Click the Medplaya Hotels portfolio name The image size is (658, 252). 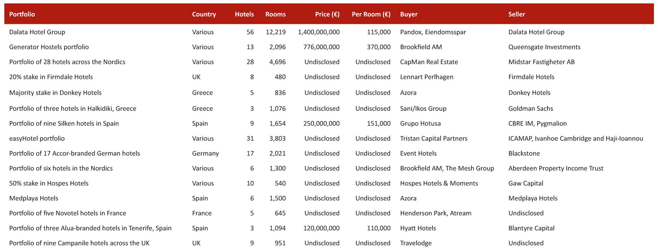pyautogui.click(x=34, y=198)
